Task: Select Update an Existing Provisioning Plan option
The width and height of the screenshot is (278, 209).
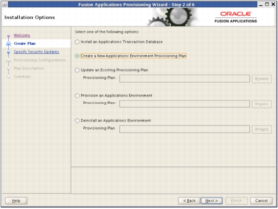Action: coord(77,70)
